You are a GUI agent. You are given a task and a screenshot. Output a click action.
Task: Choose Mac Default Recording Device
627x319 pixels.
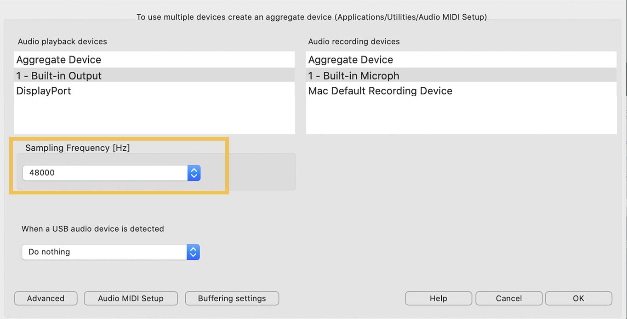pyautogui.click(x=461, y=91)
